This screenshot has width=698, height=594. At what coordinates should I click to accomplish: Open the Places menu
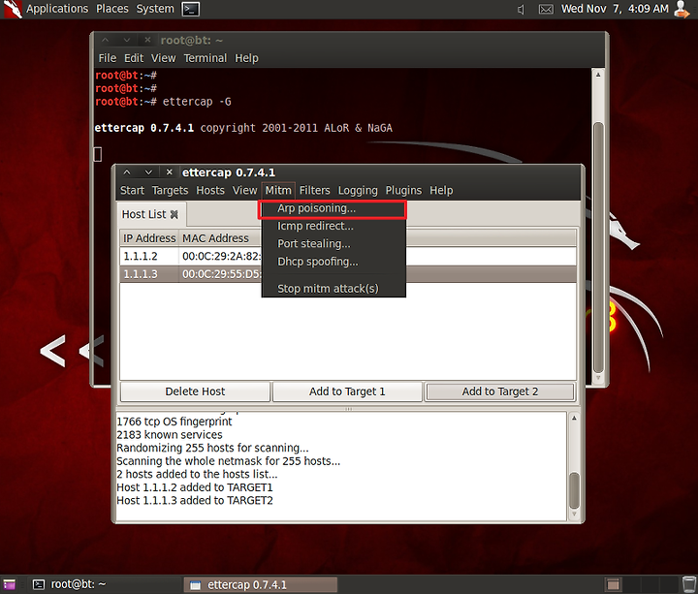tap(112, 9)
